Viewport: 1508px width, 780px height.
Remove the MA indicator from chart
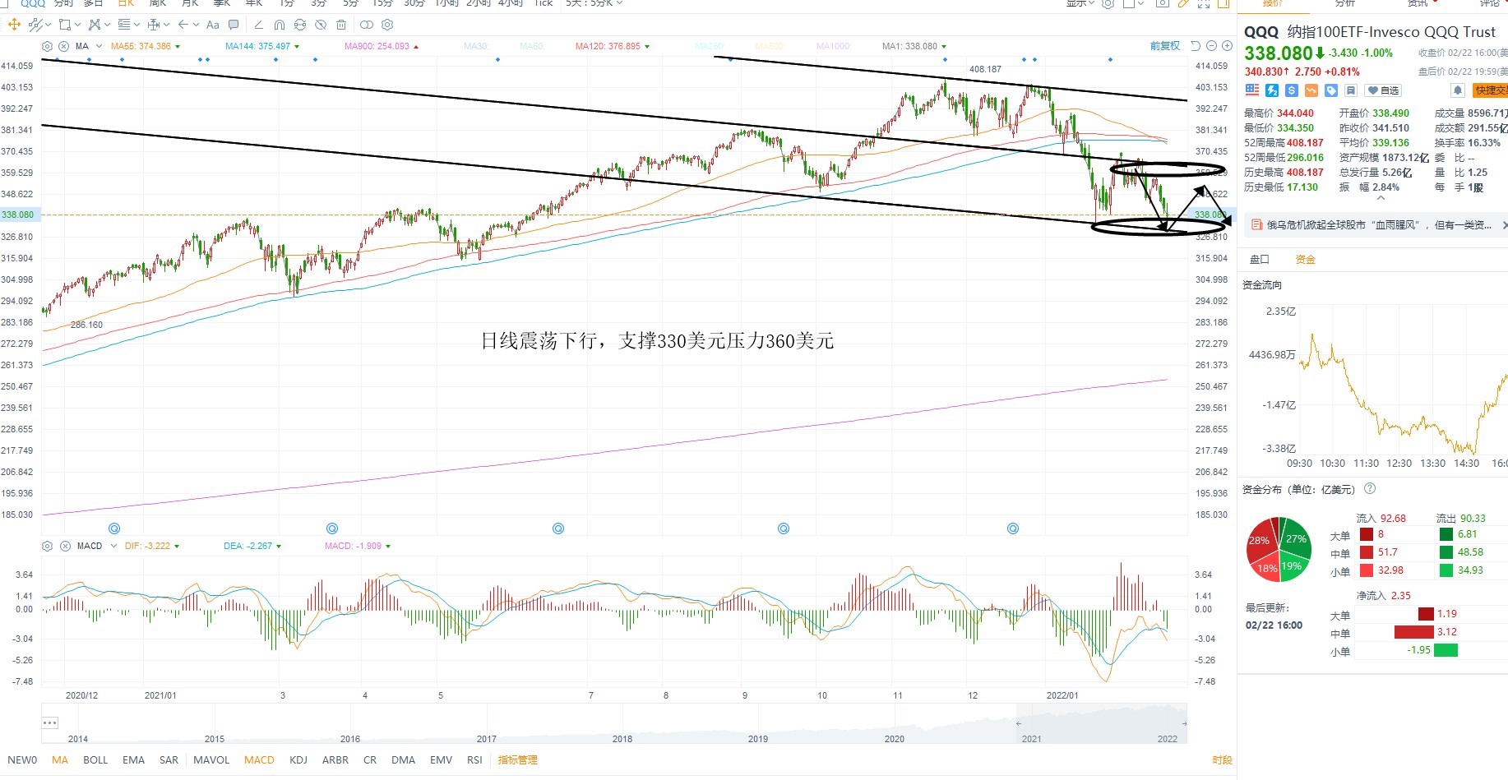pos(64,46)
